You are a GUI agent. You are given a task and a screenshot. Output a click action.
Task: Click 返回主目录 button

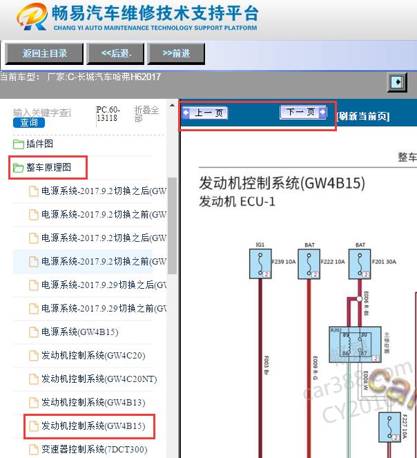tap(44, 53)
